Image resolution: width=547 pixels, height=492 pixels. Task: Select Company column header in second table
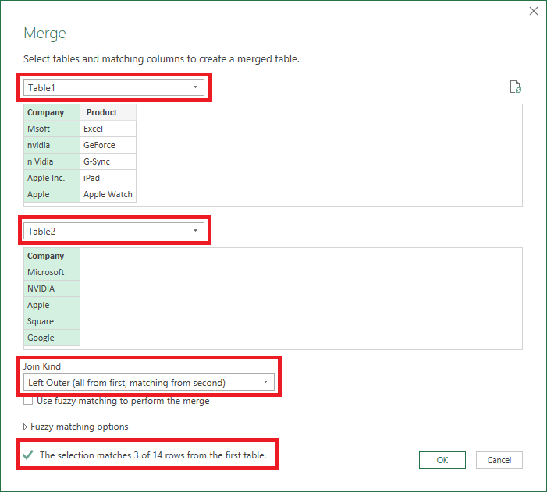click(x=52, y=256)
